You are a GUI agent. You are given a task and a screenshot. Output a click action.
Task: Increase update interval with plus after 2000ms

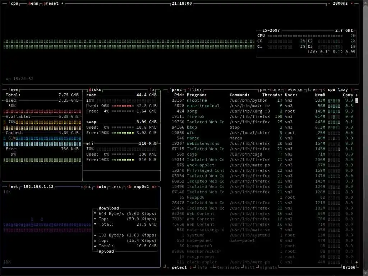pyautogui.click(x=351, y=4)
